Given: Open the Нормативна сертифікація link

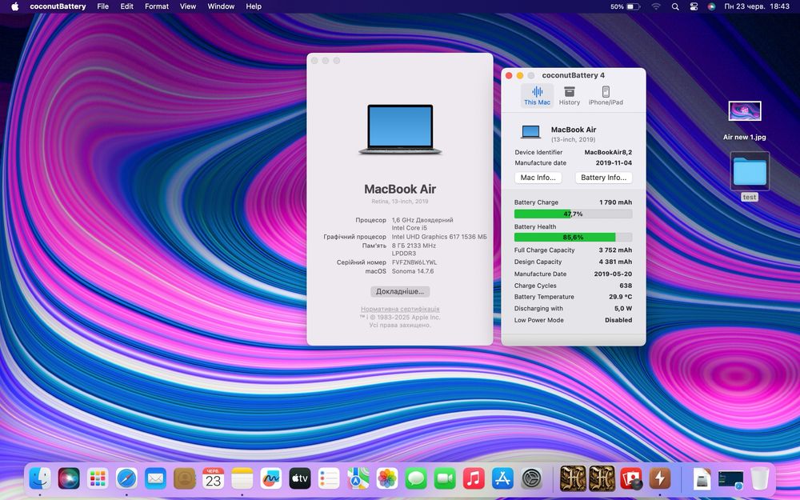Looking at the screenshot, I should click(400, 309).
